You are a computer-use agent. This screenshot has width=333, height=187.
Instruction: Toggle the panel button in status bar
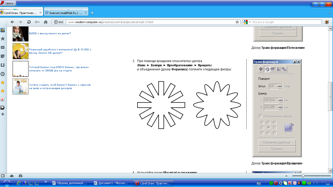[3, 176]
